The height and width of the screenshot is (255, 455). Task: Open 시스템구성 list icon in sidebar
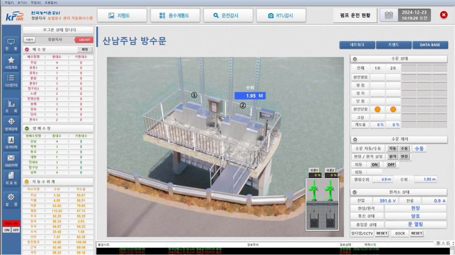coord(11,80)
